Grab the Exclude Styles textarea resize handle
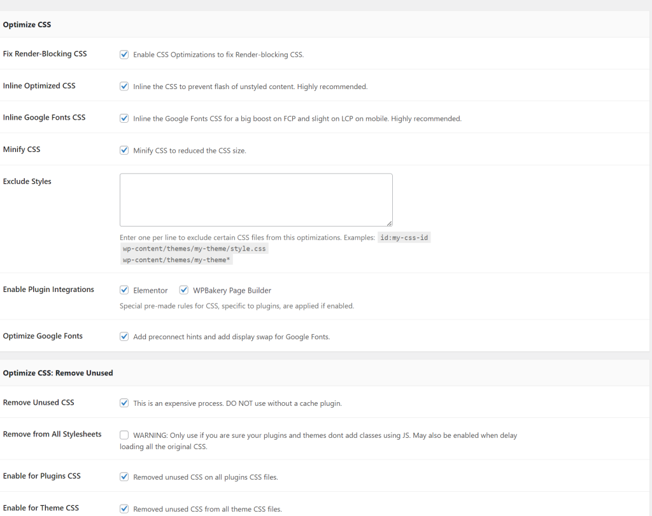Viewport: 652px width, 516px height. pyautogui.click(x=389, y=223)
